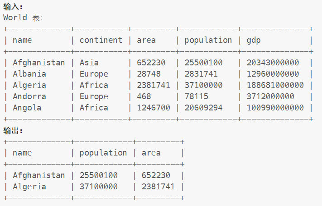Select the Asia continent cell
The image size is (322, 206).
click(89, 63)
